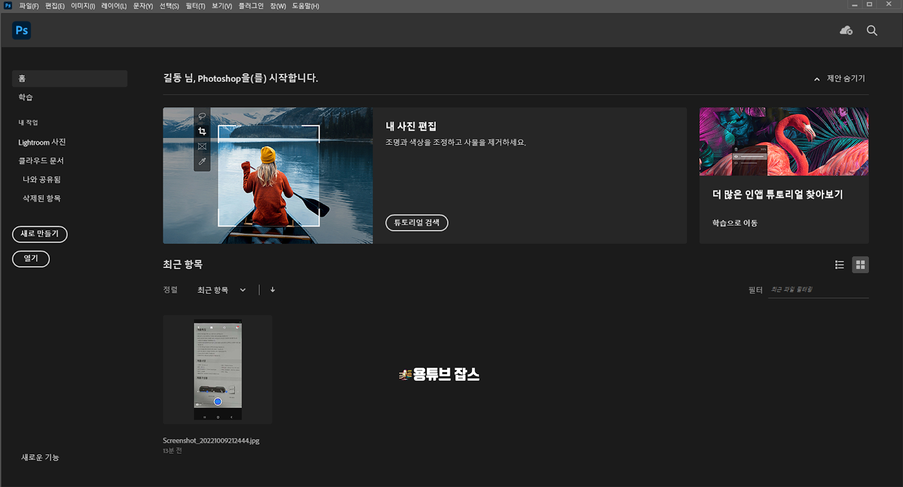
Task: Click the 내 사진 편집 card title
Action: coord(411,126)
